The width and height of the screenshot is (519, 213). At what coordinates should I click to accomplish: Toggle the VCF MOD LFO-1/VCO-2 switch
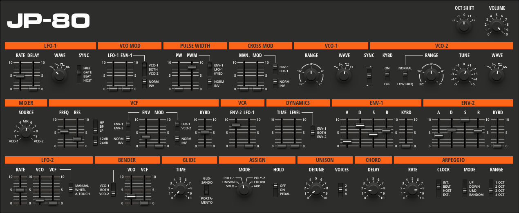pyautogui.click(x=177, y=126)
